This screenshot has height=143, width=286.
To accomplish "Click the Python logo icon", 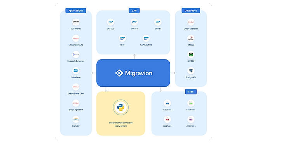I will point(120,107).
